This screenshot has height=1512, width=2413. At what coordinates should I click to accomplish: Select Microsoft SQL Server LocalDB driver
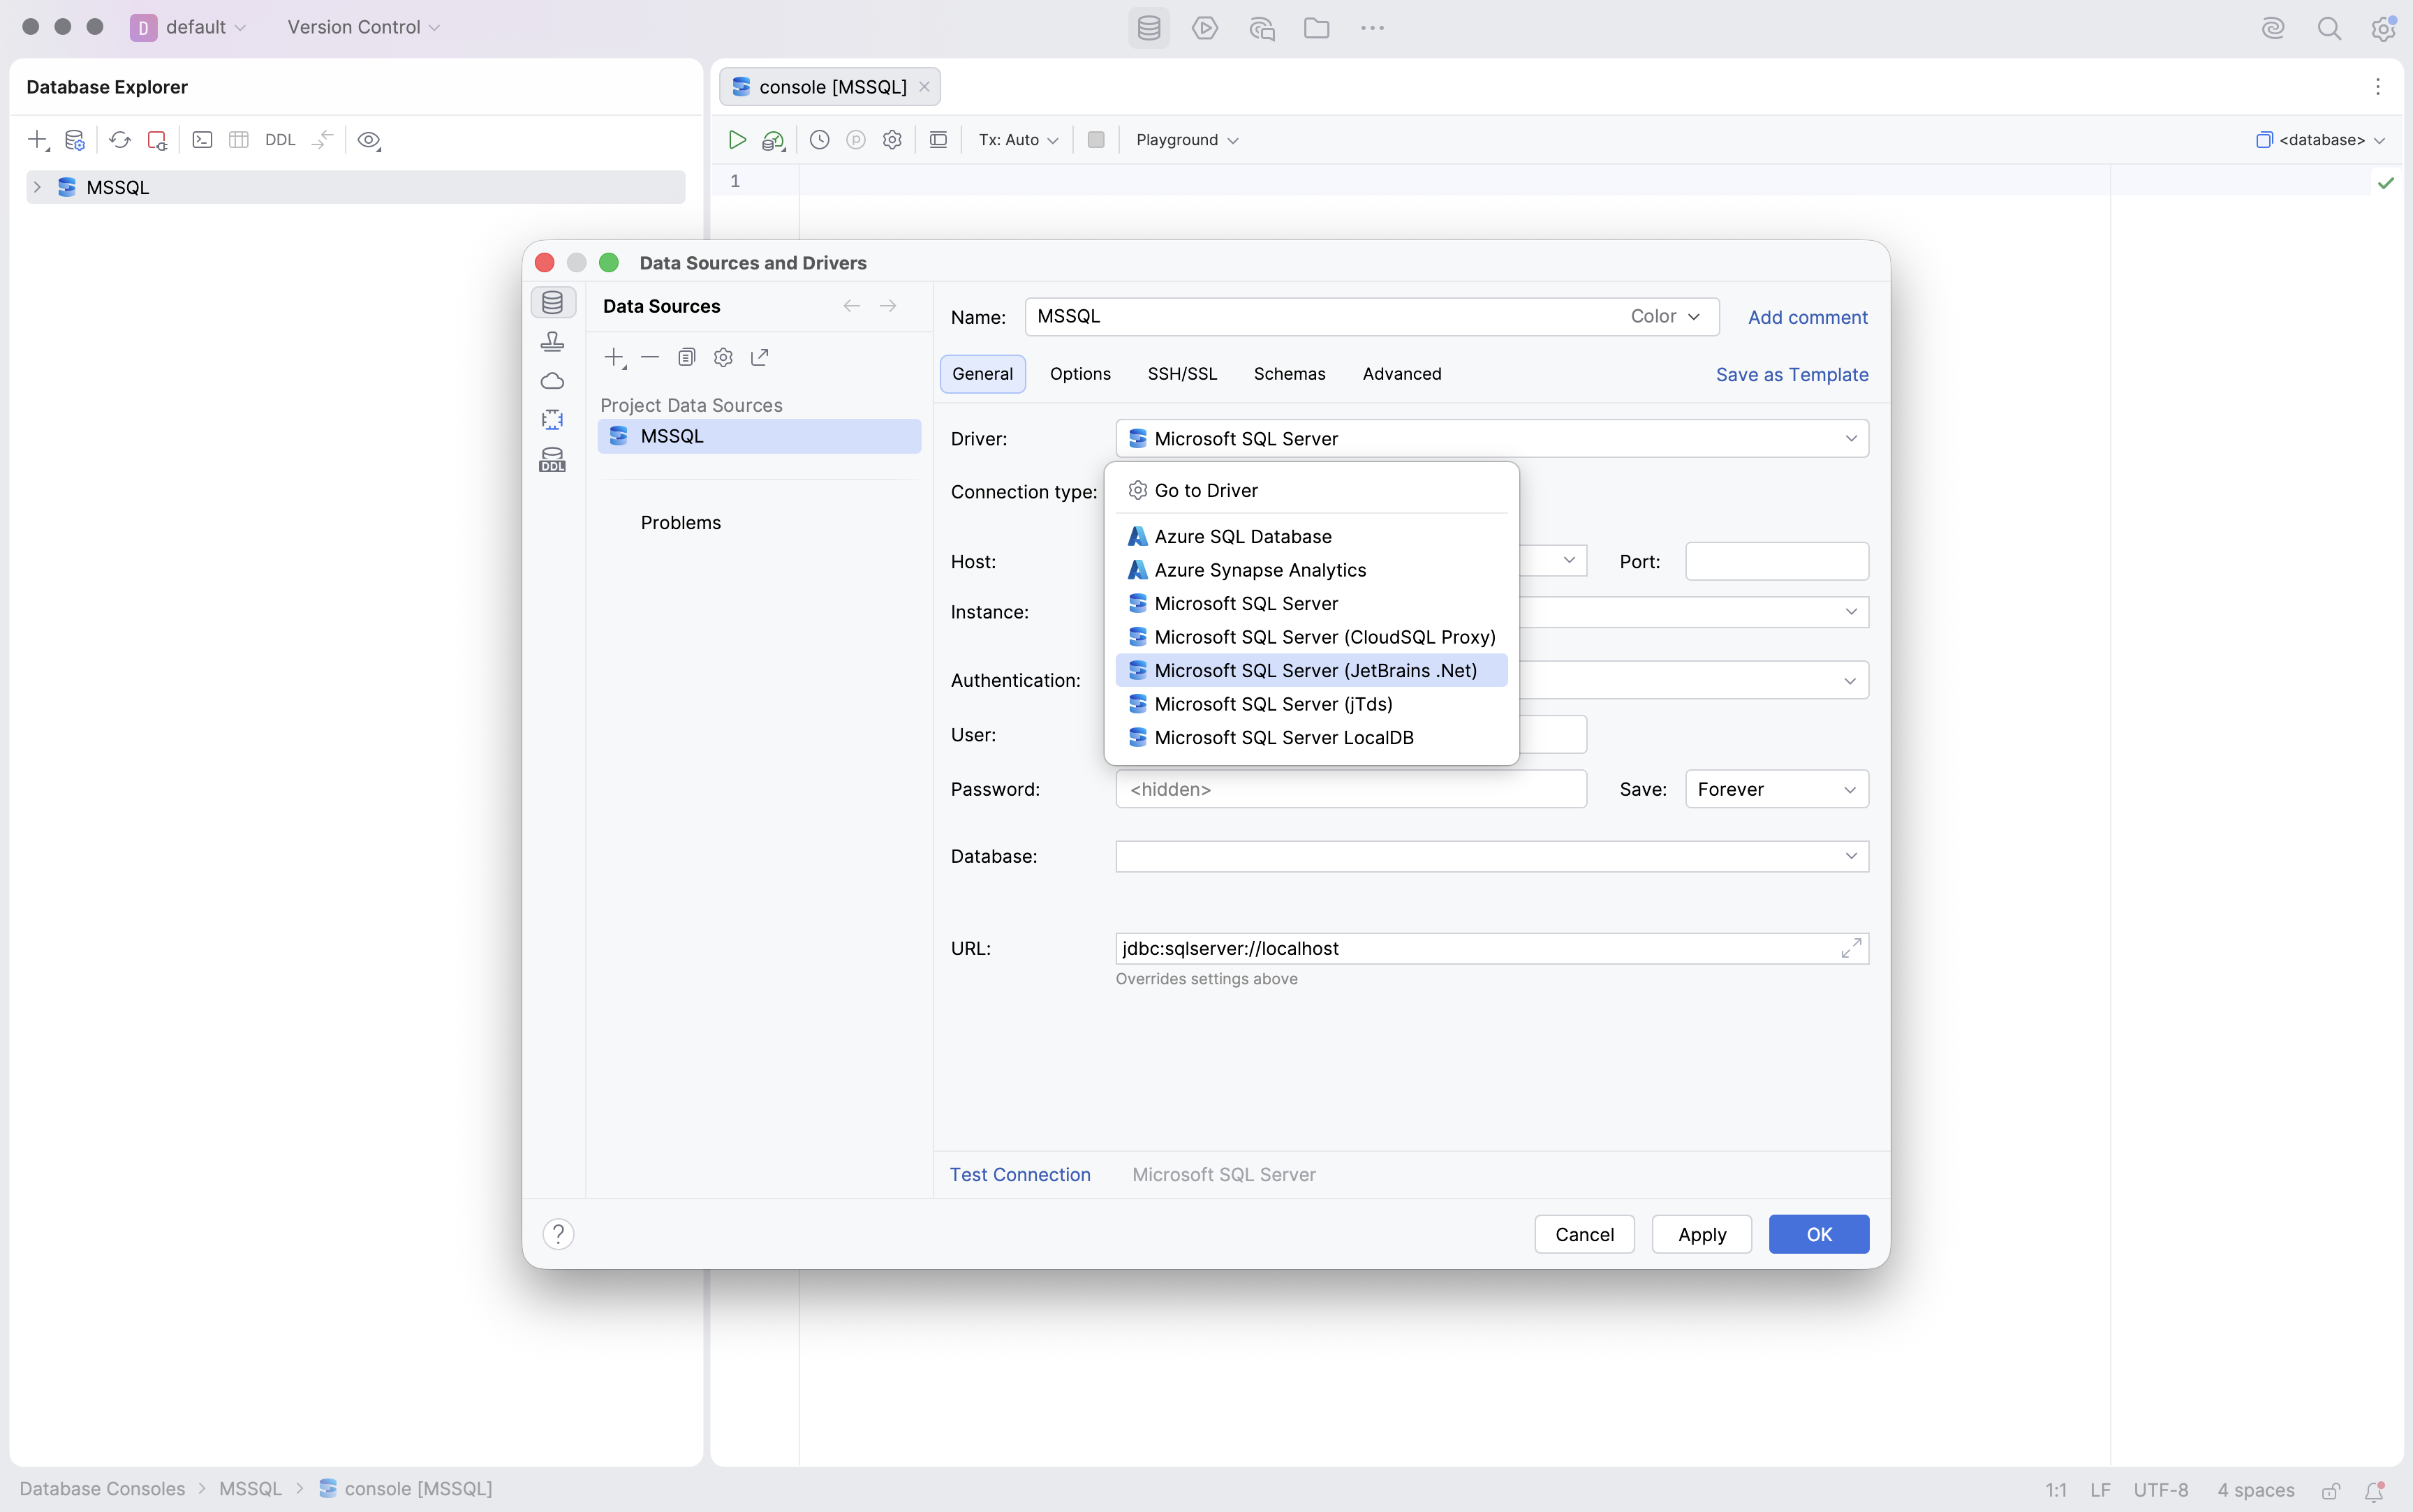(x=1311, y=737)
